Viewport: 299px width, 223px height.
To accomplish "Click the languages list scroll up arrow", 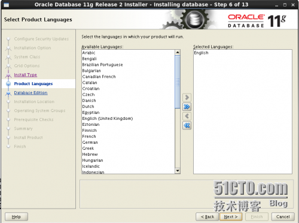I will pyautogui.click(x=178, y=52).
